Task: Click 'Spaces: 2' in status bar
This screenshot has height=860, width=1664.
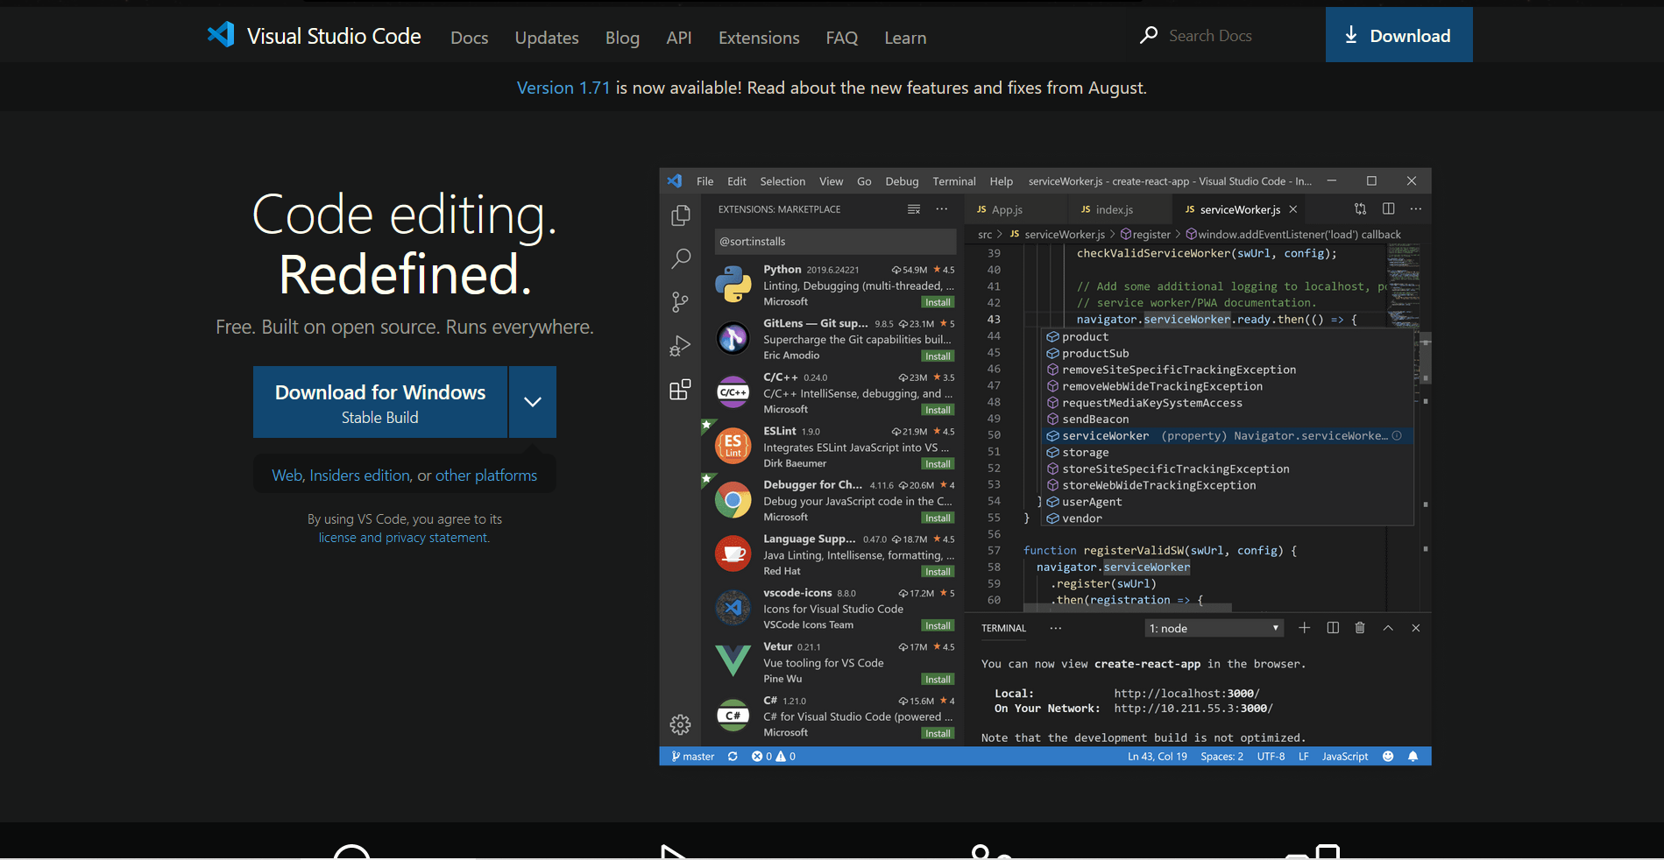Action: [1221, 757]
